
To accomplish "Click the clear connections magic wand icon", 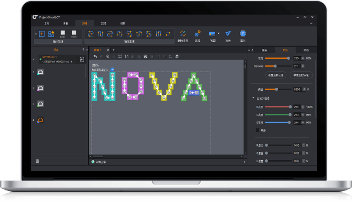I will (x=183, y=33).
